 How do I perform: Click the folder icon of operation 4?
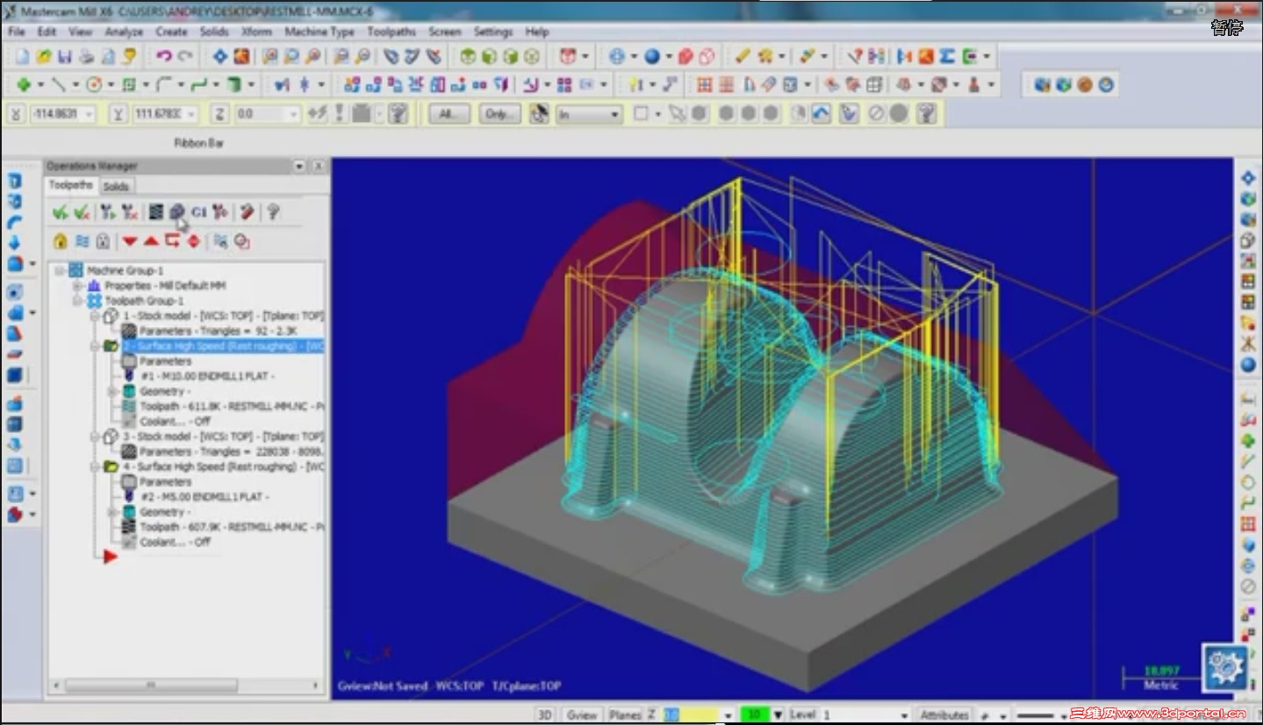click(x=111, y=466)
